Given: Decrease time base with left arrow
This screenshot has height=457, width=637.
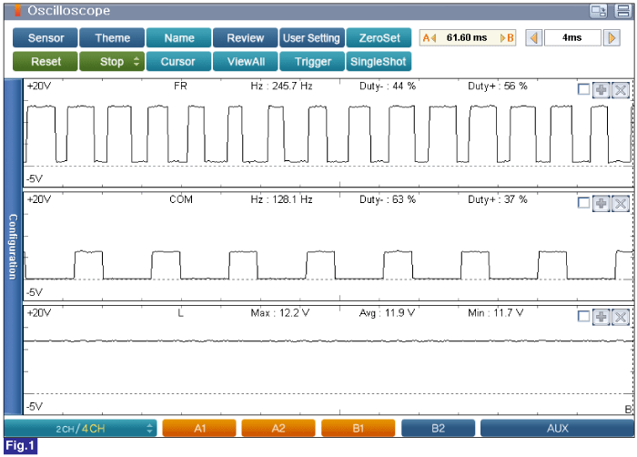Looking at the screenshot, I should pyautogui.click(x=534, y=38).
